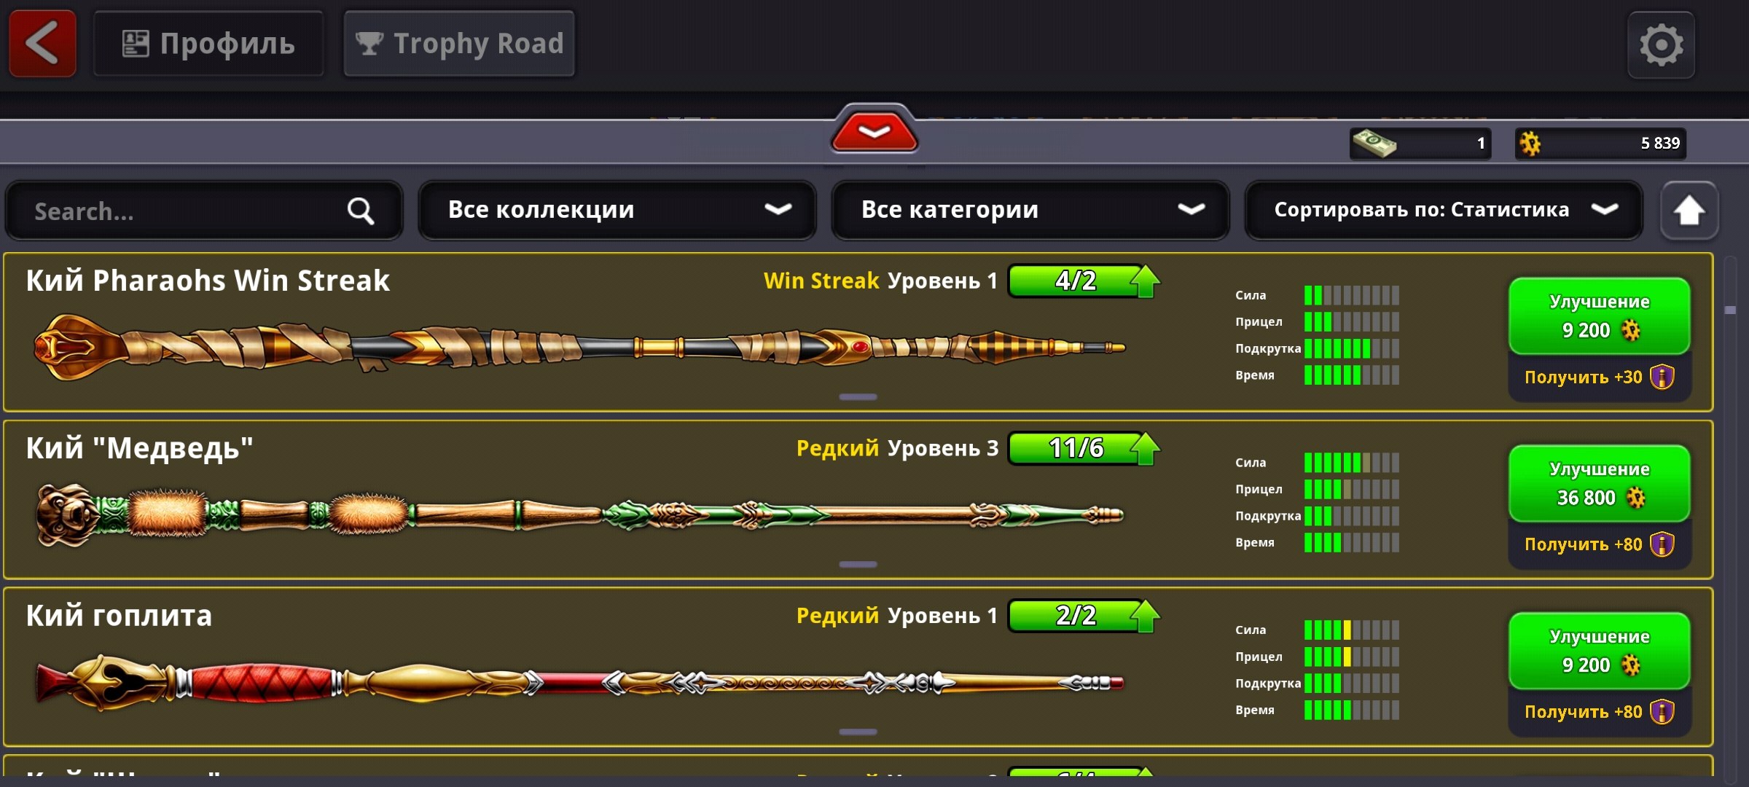
Task: Click the search magnifier icon
Action: tap(361, 211)
